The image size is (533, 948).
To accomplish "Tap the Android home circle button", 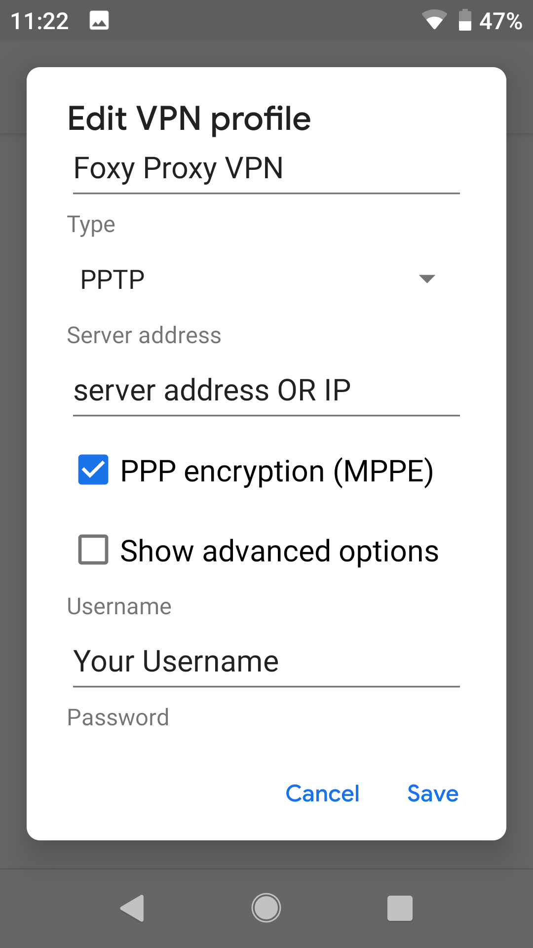I will coord(266,908).
